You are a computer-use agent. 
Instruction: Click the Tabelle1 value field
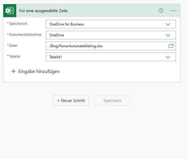pyautogui.click(x=111, y=57)
